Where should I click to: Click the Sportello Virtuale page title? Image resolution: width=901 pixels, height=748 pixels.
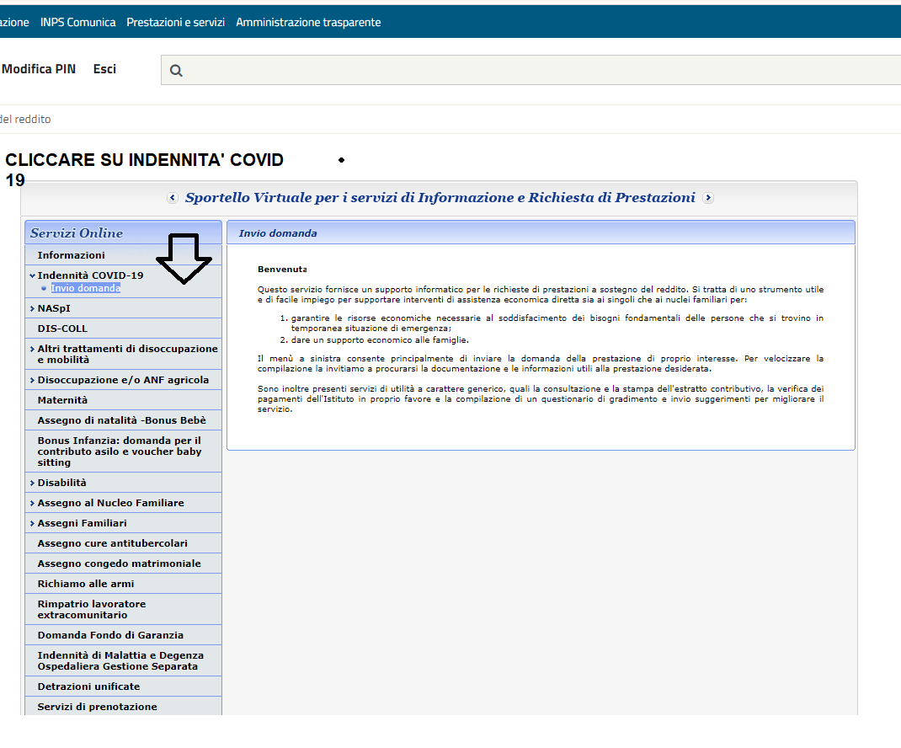tap(440, 198)
